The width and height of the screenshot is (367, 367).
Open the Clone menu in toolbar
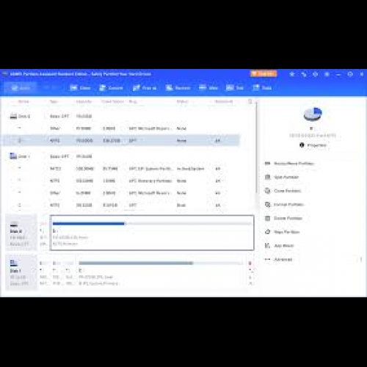coord(80,88)
